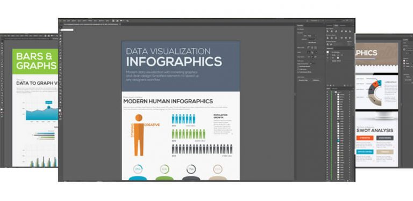Select the Selection tool atop the toolbar

tap(61, 27)
